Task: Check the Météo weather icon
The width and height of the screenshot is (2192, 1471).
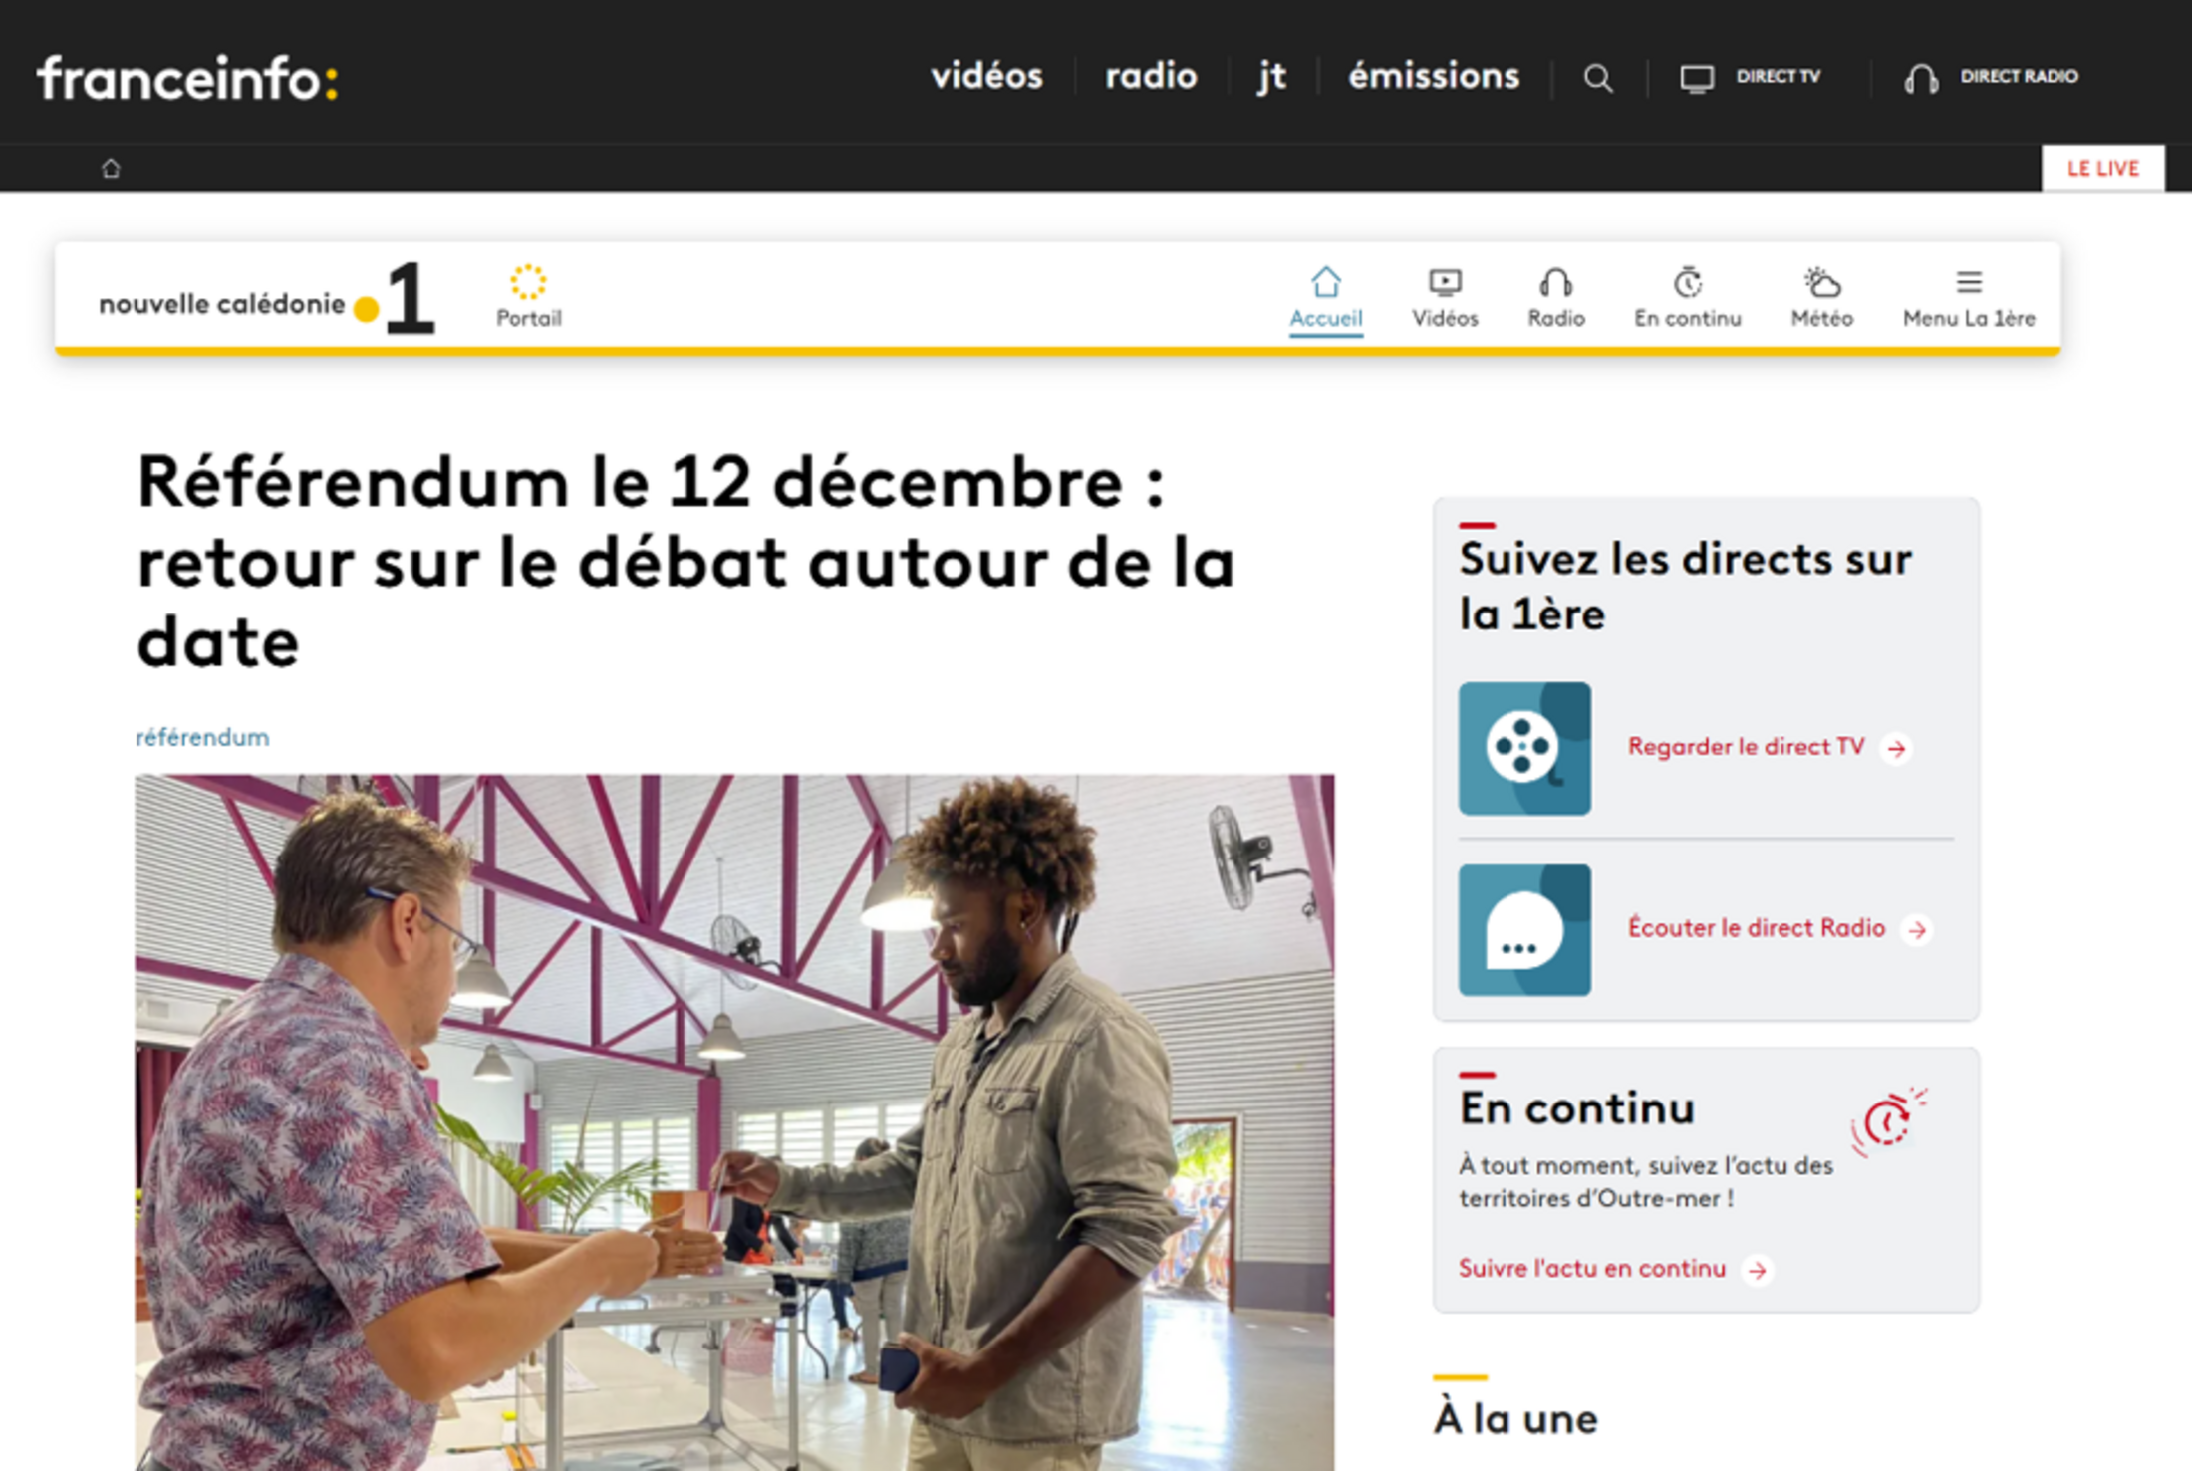Action: point(1821,282)
